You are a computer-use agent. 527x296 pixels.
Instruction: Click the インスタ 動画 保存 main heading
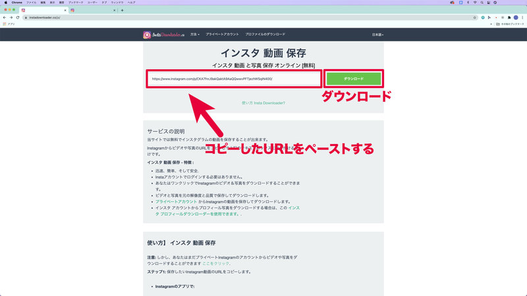click(x=263, y=53)
